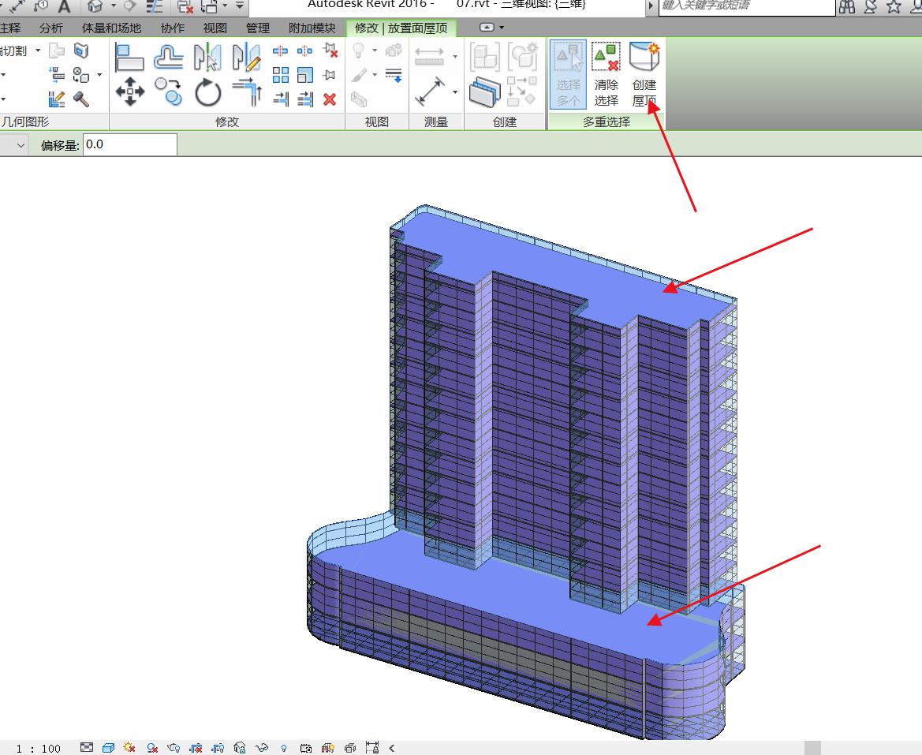The width and height of the screenshot is (922, 755).
Task: Click the 偏移量 offset input field
Action: point(129,144)
